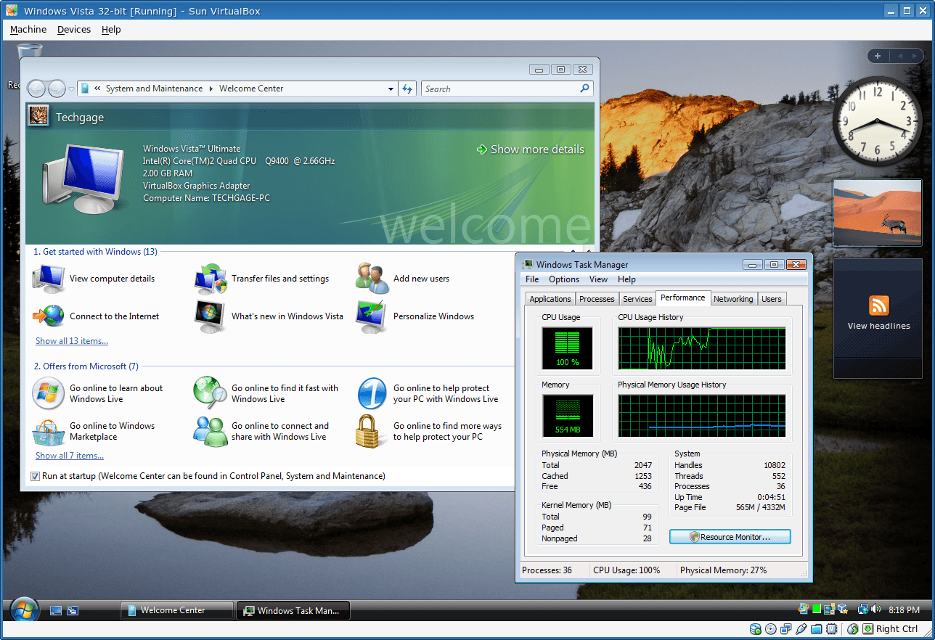Click Show all 7 items link
Screen dimensions: 935x640
70,456
